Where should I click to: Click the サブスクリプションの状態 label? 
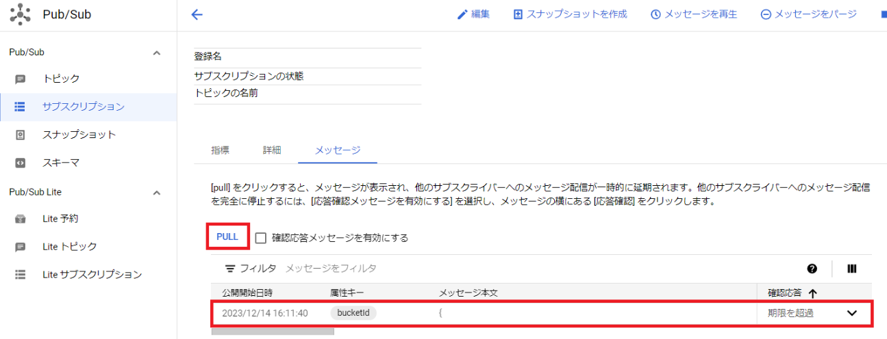(x=249, y=76)
